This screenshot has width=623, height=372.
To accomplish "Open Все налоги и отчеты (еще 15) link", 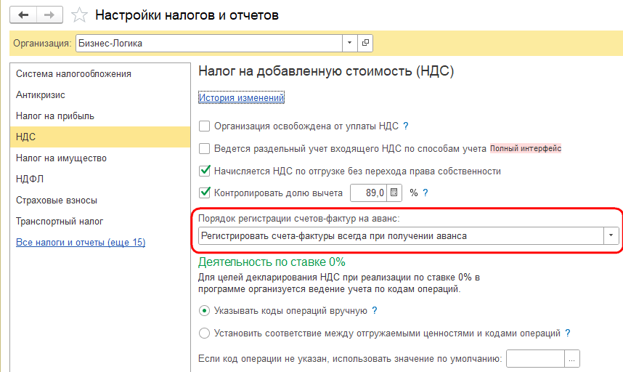I will pyautogui.click(x=81, y=242).
